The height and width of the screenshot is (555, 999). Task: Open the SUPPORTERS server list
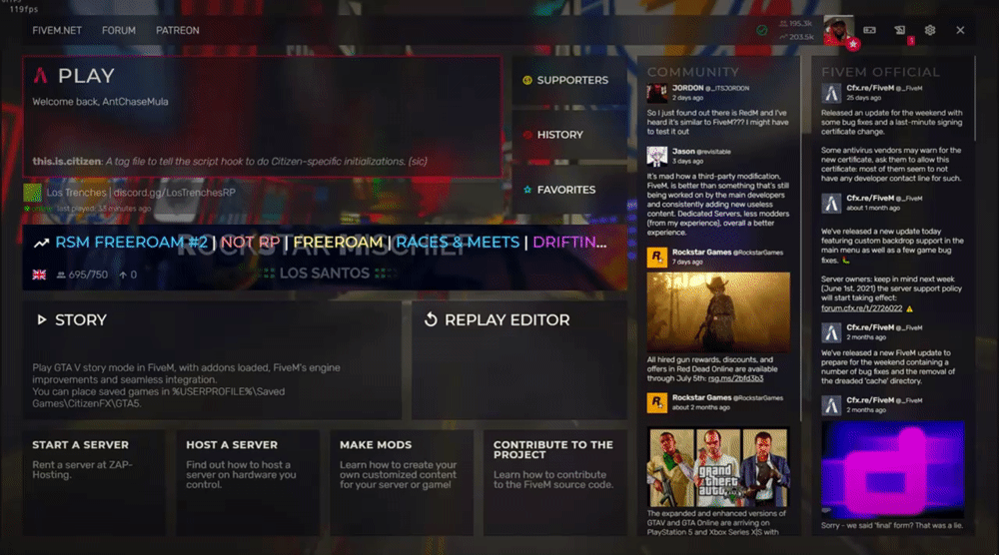569,80
